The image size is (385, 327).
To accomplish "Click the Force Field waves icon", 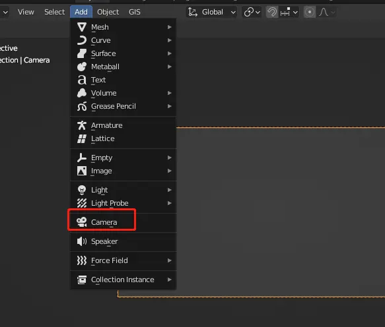I will (x=82, y=260).
